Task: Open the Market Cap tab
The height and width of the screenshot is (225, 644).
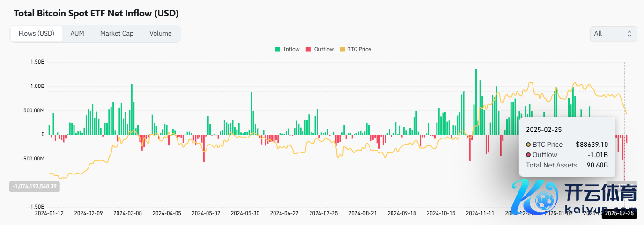Action: click(117, 34)
